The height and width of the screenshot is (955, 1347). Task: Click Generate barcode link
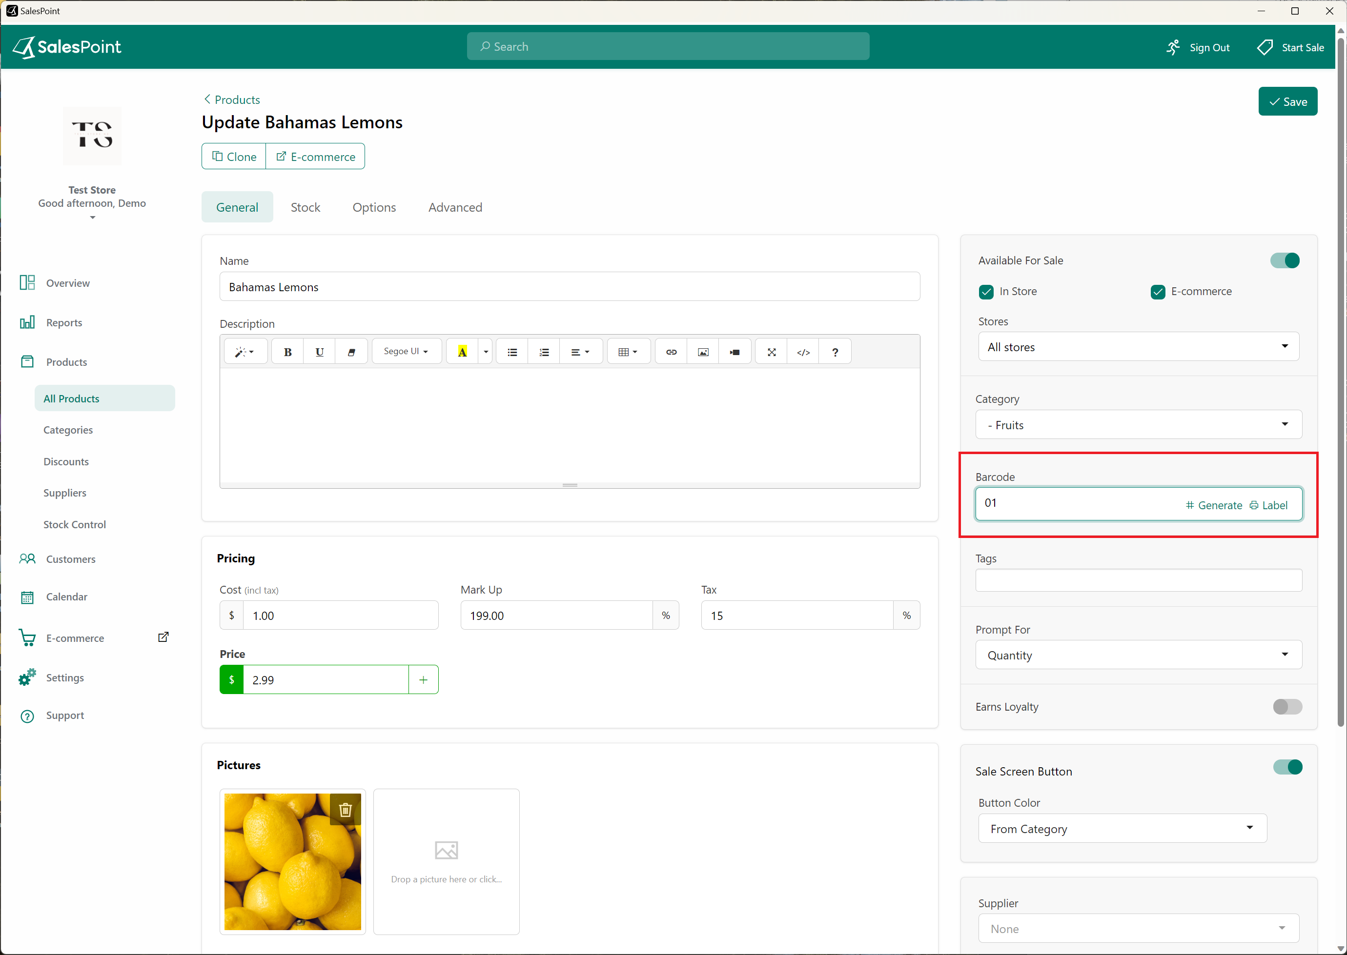tap(1214, 505)
